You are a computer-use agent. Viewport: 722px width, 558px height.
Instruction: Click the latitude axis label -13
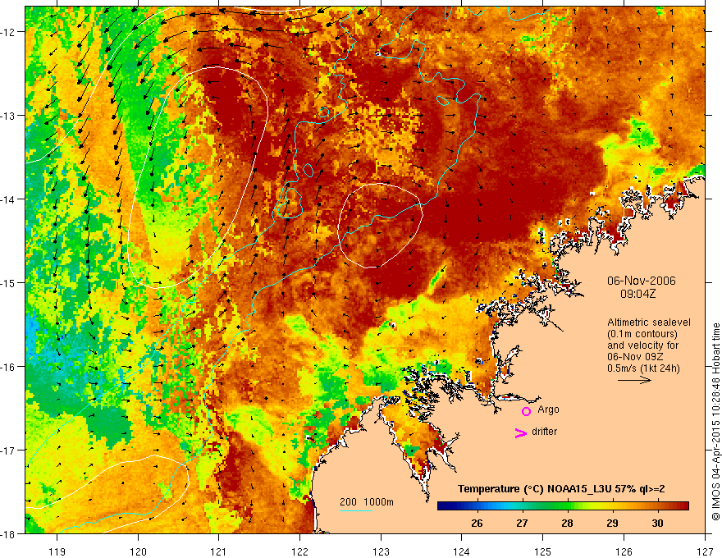point(9,116)
